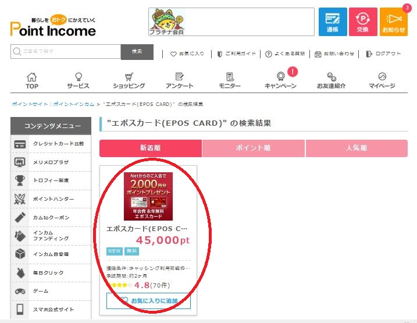Click the gray 検索 search button
Screen dimensions: 417x323
pos(137,52)
